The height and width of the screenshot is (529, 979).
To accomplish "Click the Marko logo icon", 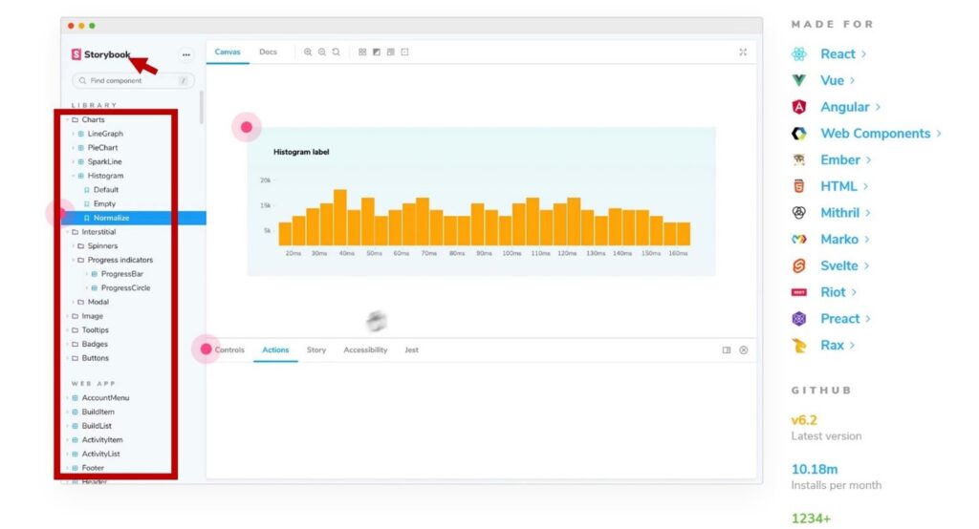I will tap(798, 240).
